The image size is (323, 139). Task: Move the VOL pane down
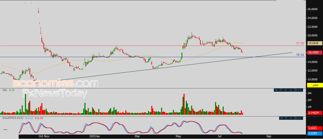(291, 90)
